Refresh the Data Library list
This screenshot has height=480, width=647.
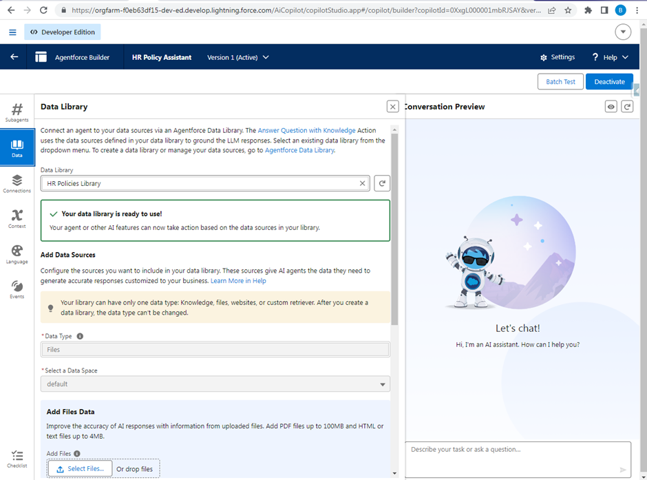(382, 183)
